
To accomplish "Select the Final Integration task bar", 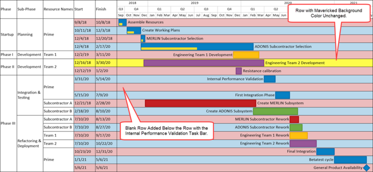I will click(325, 152).
